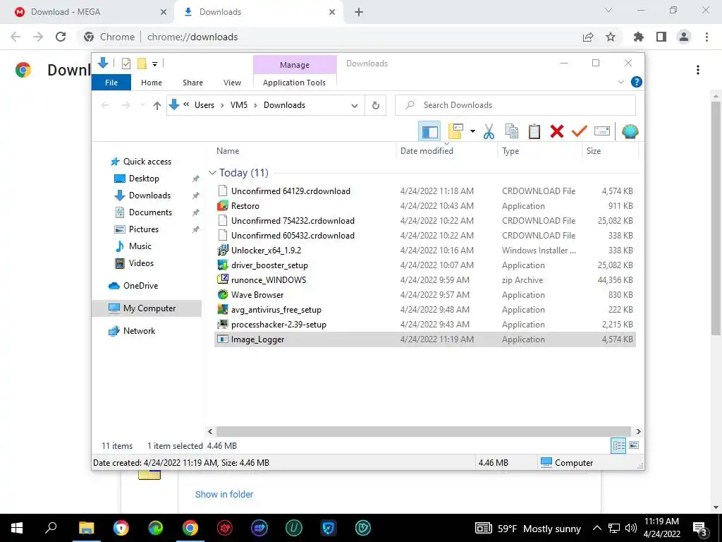The image size is (722, 542).
Task: Open the recent locations dropdown arrow
Action: pos(142,106)
